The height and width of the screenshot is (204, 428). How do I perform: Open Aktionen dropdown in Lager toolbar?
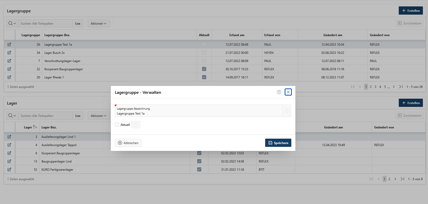point(98,116)
